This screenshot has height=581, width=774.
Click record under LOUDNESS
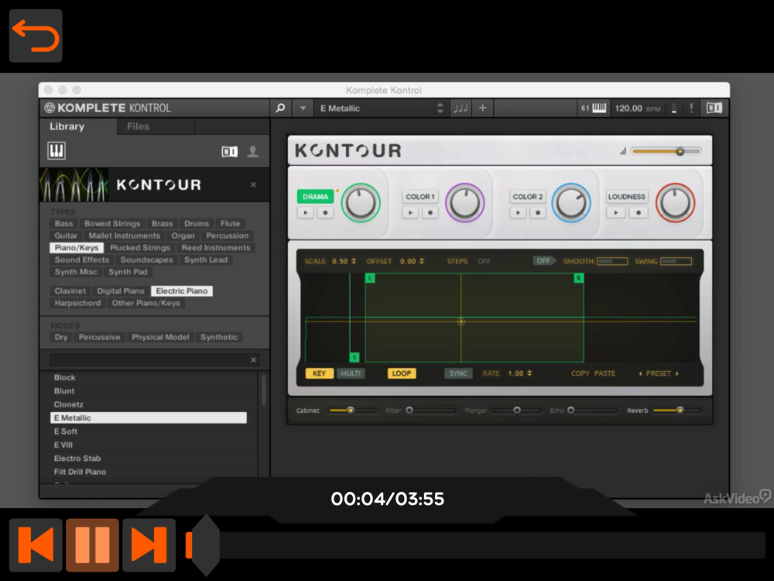click(x=639, y=213)
